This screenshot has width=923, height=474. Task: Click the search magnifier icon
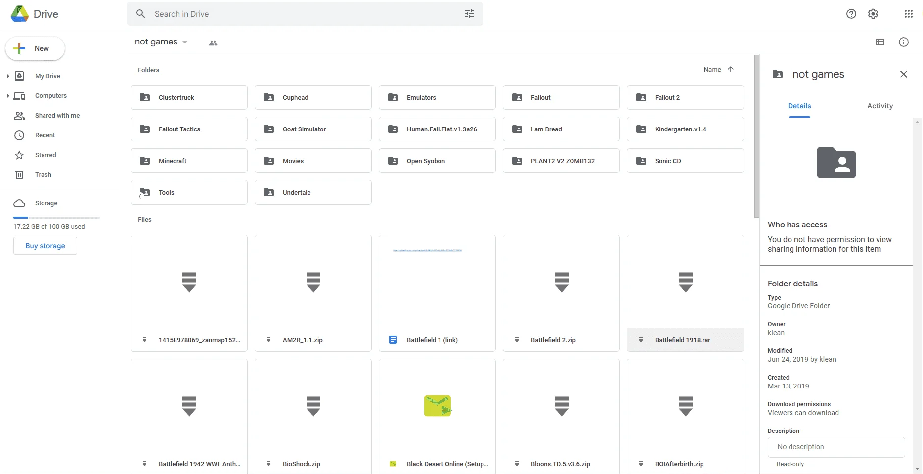click(141, 14)
